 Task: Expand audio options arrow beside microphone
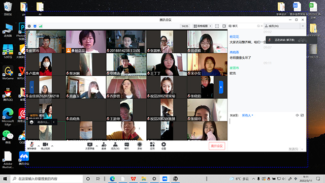[39, 146]
